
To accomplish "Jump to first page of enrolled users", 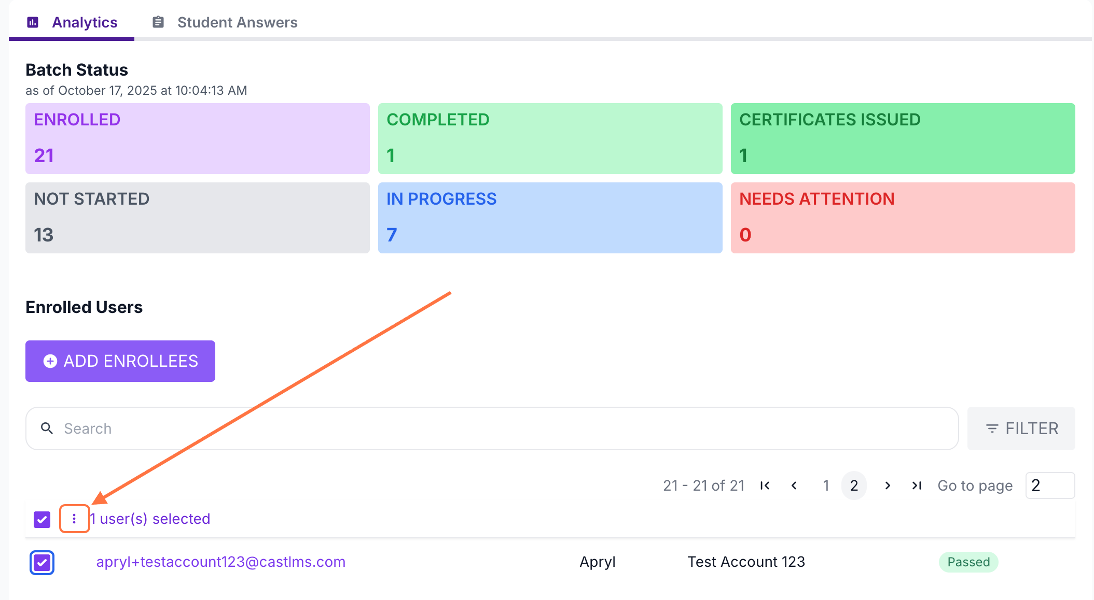I will [765, 485].
